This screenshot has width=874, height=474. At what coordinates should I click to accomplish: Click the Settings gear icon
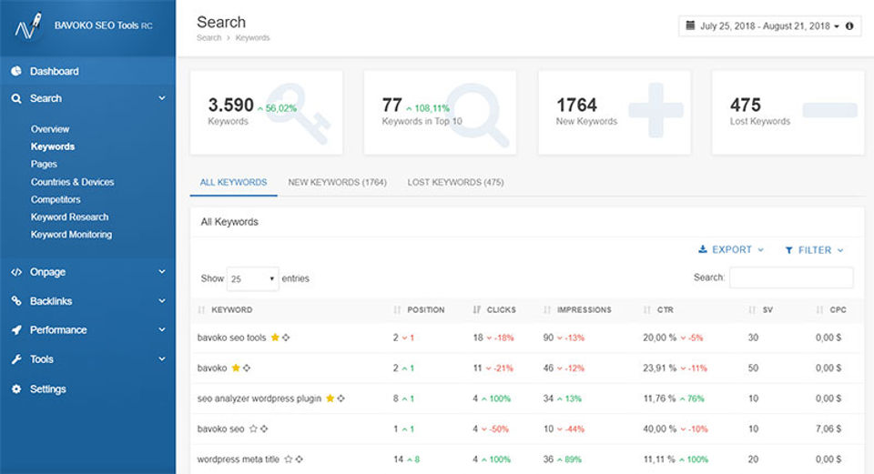[16, 388]
